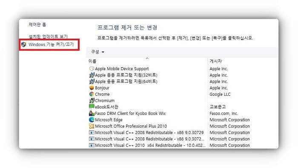Viewport: 298px width, 168px height.
Task: Click the Microsoft Edge icon
Action: click(x=92, y=120)
